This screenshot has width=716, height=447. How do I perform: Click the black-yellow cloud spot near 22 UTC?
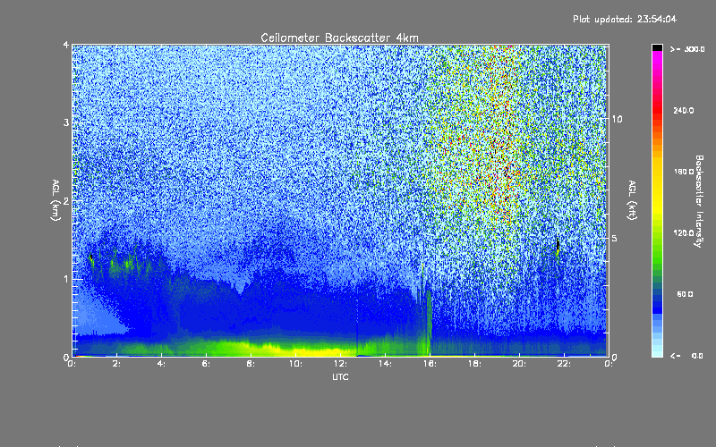click(x=558, y=247)
